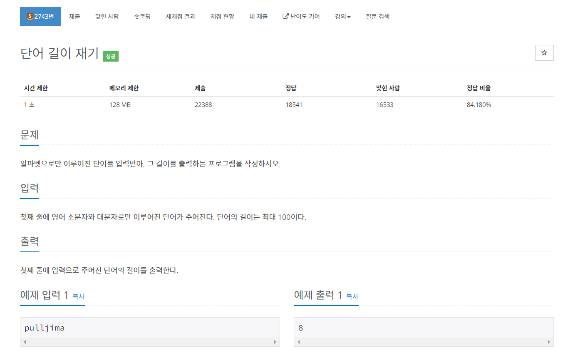Expand the 강의 dropdown menu
Screen dimensions: 563x353
pyautogui.click(x=342, y=17)
